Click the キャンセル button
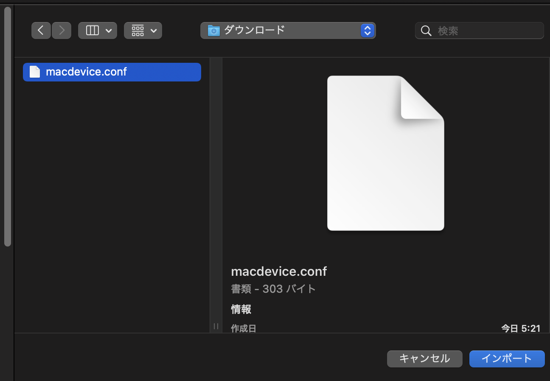This screenshot has height=381, width=550. pos(424,359)
